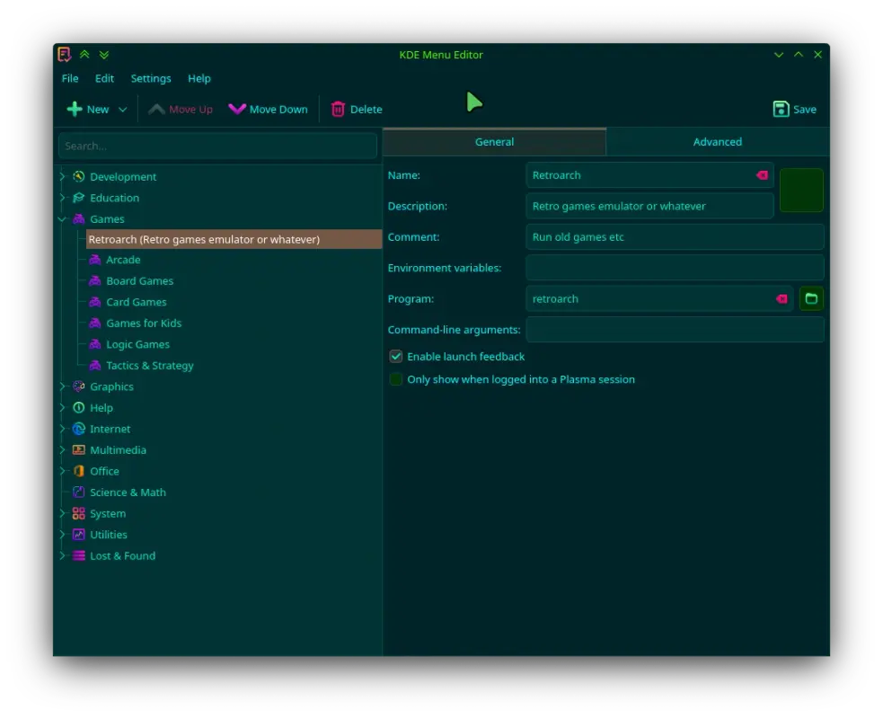This screenshot has width=883, height=719.
Task: Click into the Description text field
Action: click(x=649, y=206)
